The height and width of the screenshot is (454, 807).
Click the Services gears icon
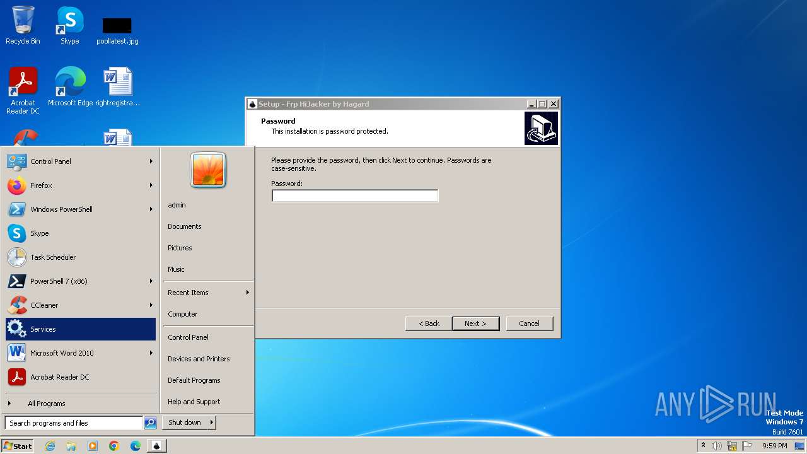16,329
